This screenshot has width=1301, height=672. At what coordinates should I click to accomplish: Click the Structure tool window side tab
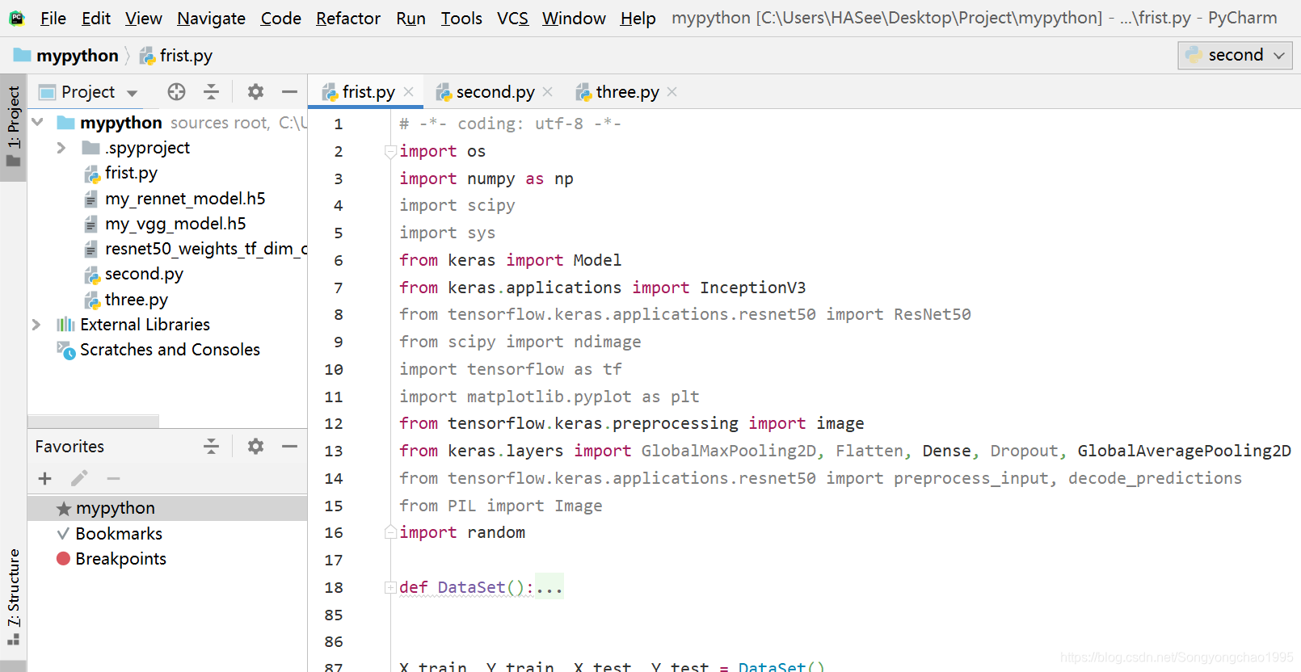pyautogui.click(x=14, y=597)
